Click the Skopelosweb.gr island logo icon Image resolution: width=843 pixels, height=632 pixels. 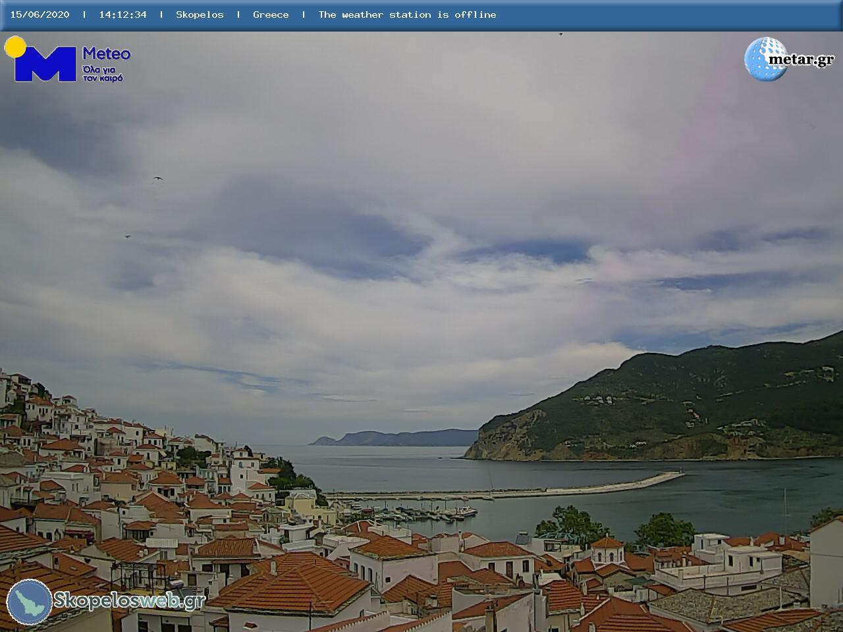click(x=29, y=602)
